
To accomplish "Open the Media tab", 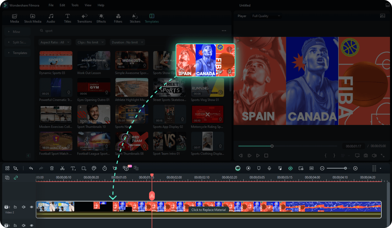I will (x=15, y=18).
